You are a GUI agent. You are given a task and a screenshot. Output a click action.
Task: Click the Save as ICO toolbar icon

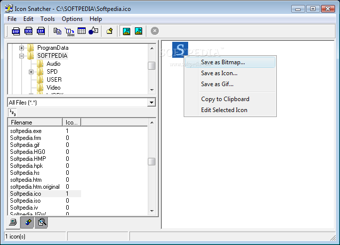28,31
